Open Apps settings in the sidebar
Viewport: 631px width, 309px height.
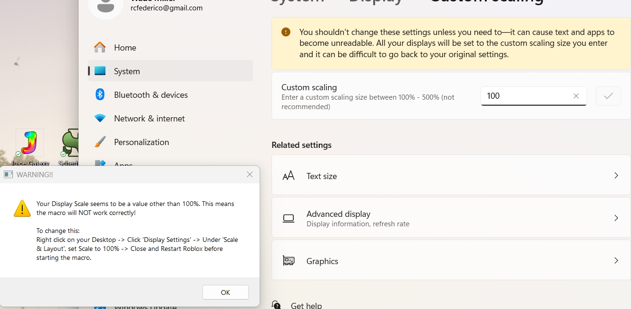(123, 165)
